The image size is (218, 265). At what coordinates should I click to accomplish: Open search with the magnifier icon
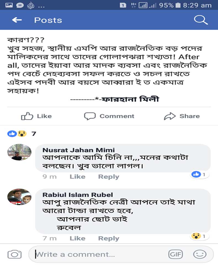click(201, 20)
